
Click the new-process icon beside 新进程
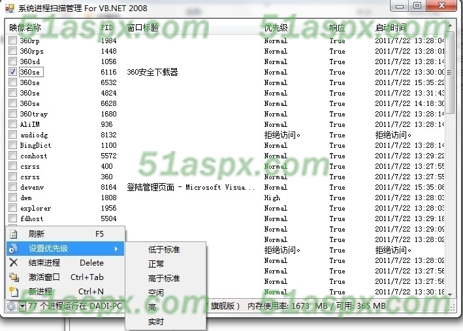click(14, 292)
